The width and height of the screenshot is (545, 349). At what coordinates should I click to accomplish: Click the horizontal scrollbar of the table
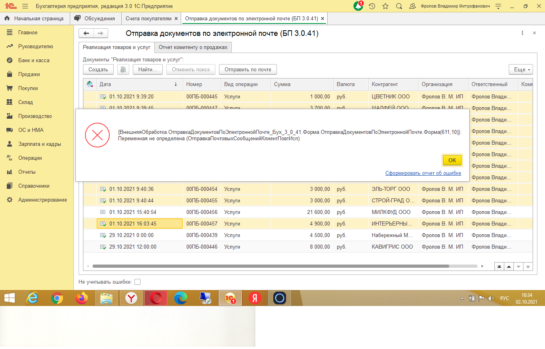point(271,266)
